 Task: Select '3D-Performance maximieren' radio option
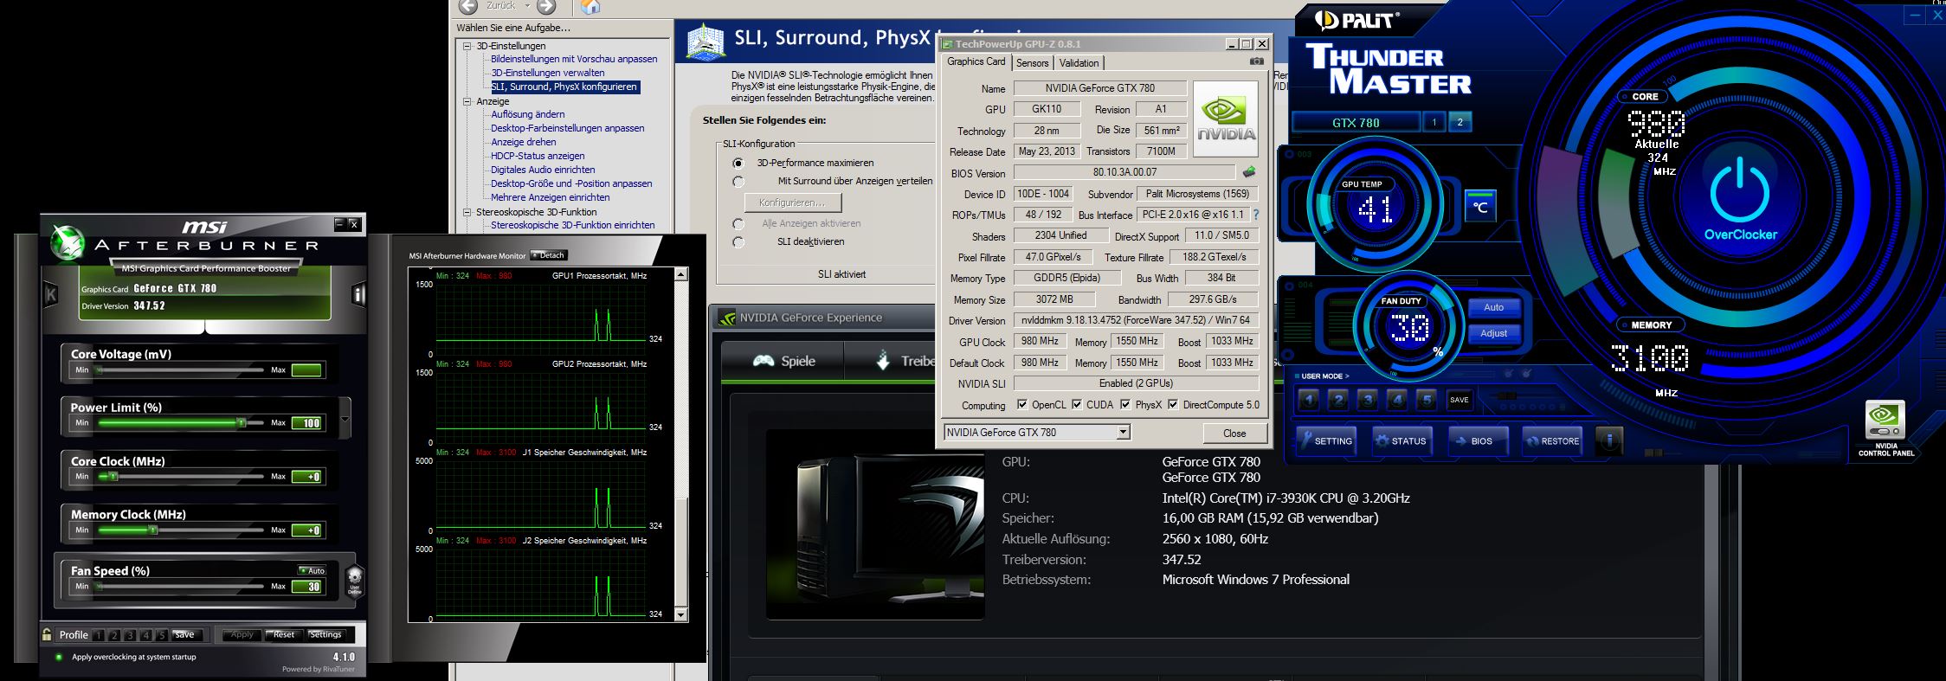(x=738, y=163)
